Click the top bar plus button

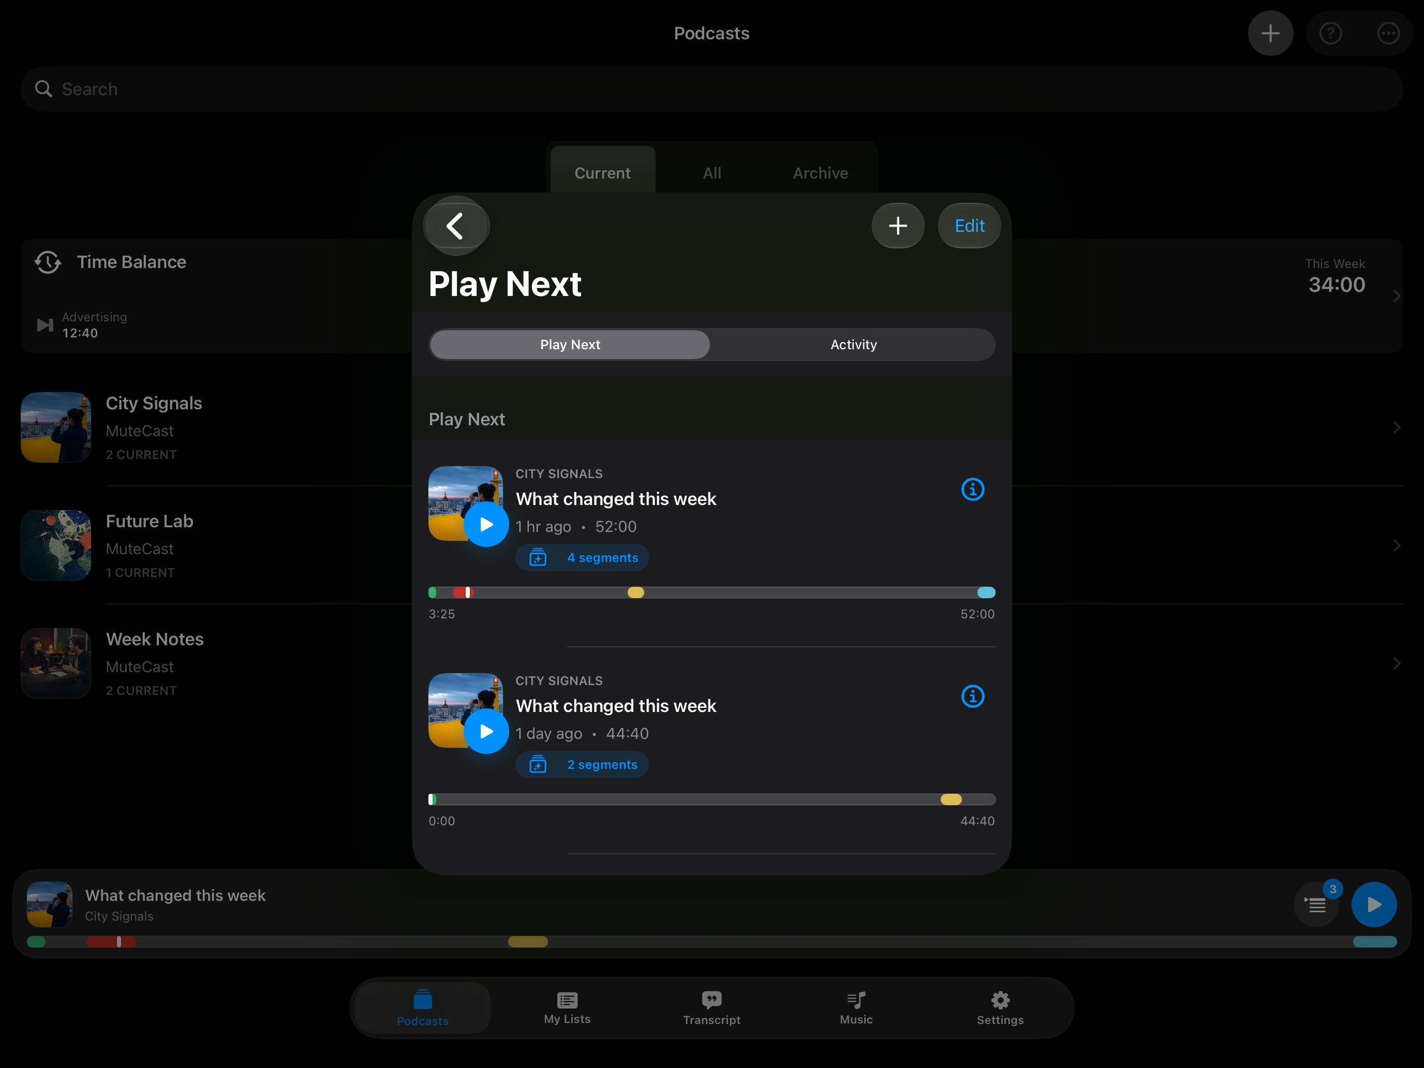pyautogui.click(x=1270, y=34)
